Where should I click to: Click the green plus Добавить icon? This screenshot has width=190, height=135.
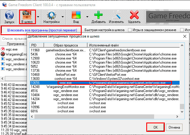point(98,14)
